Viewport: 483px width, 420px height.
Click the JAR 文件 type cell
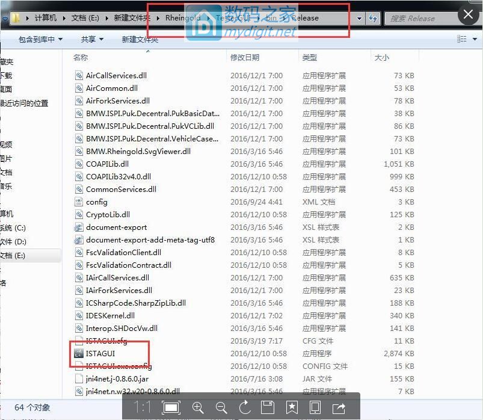[x=317, y=378]
